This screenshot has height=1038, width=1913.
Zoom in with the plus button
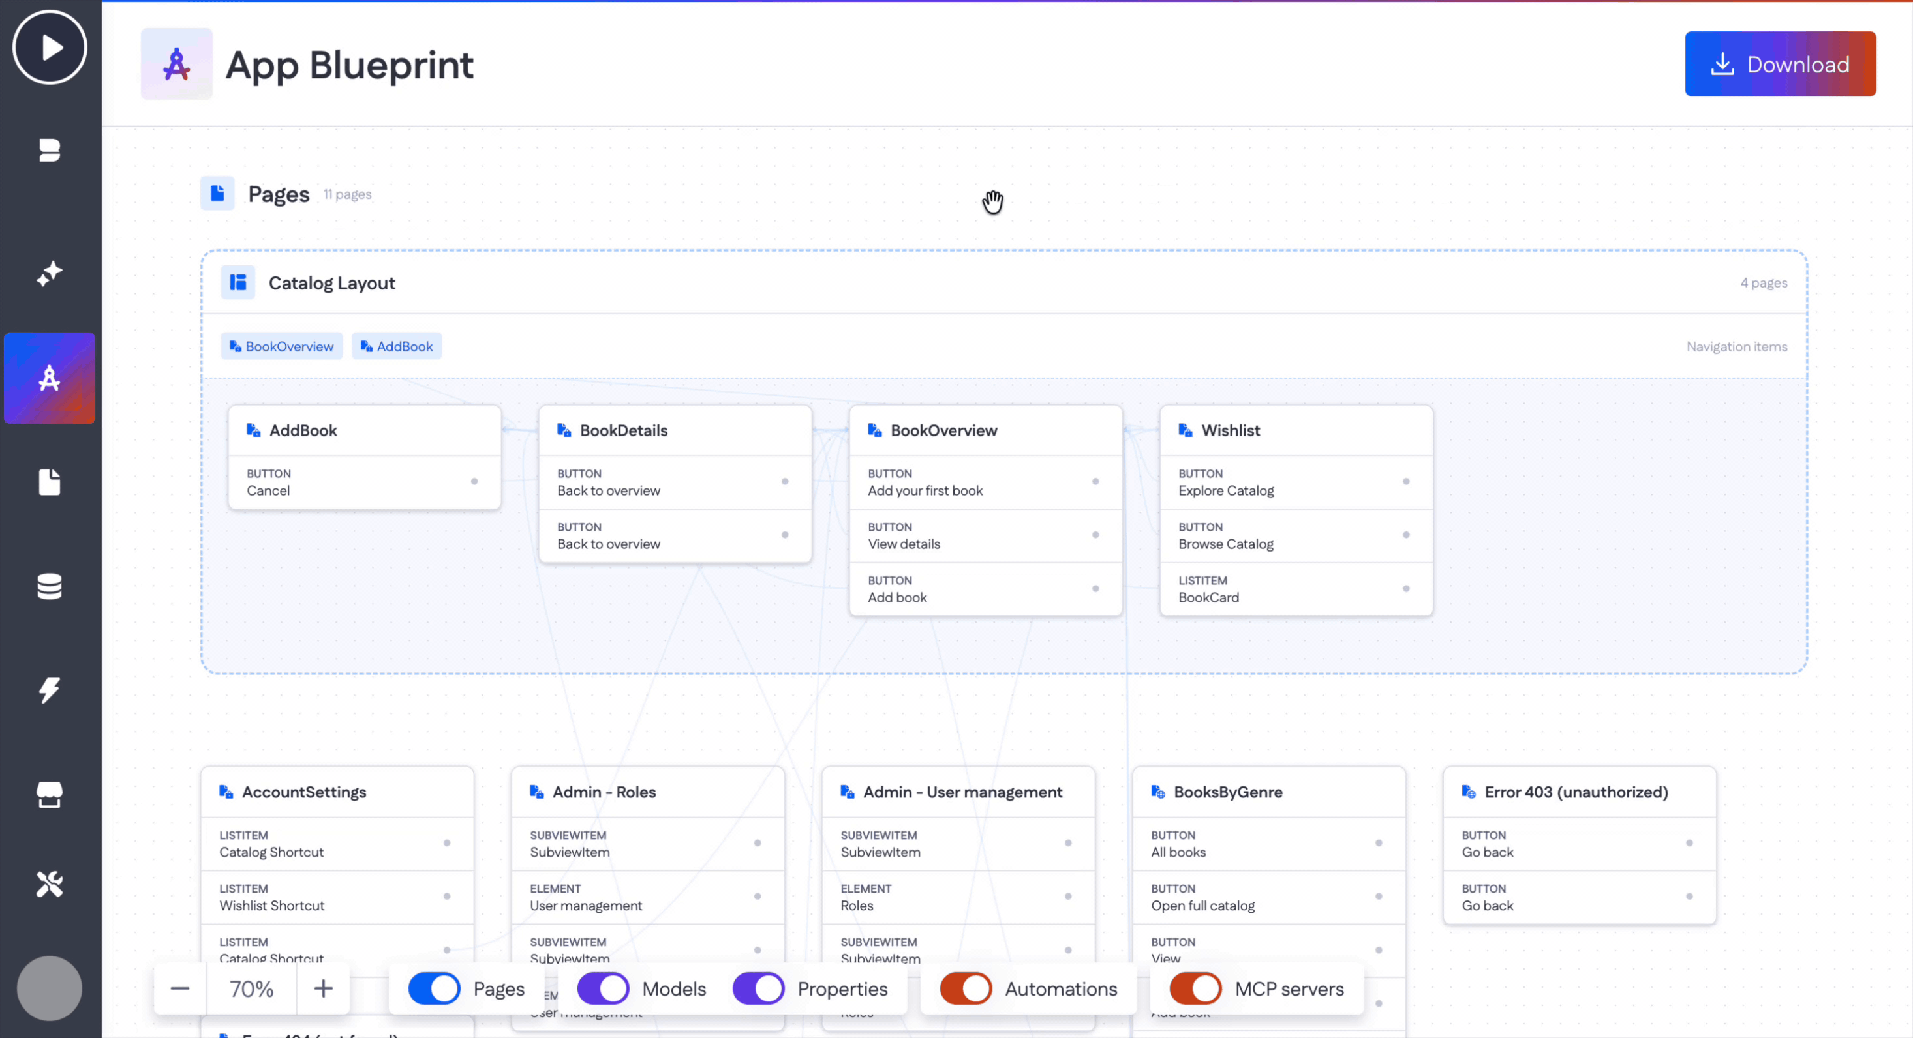(323, 988)
